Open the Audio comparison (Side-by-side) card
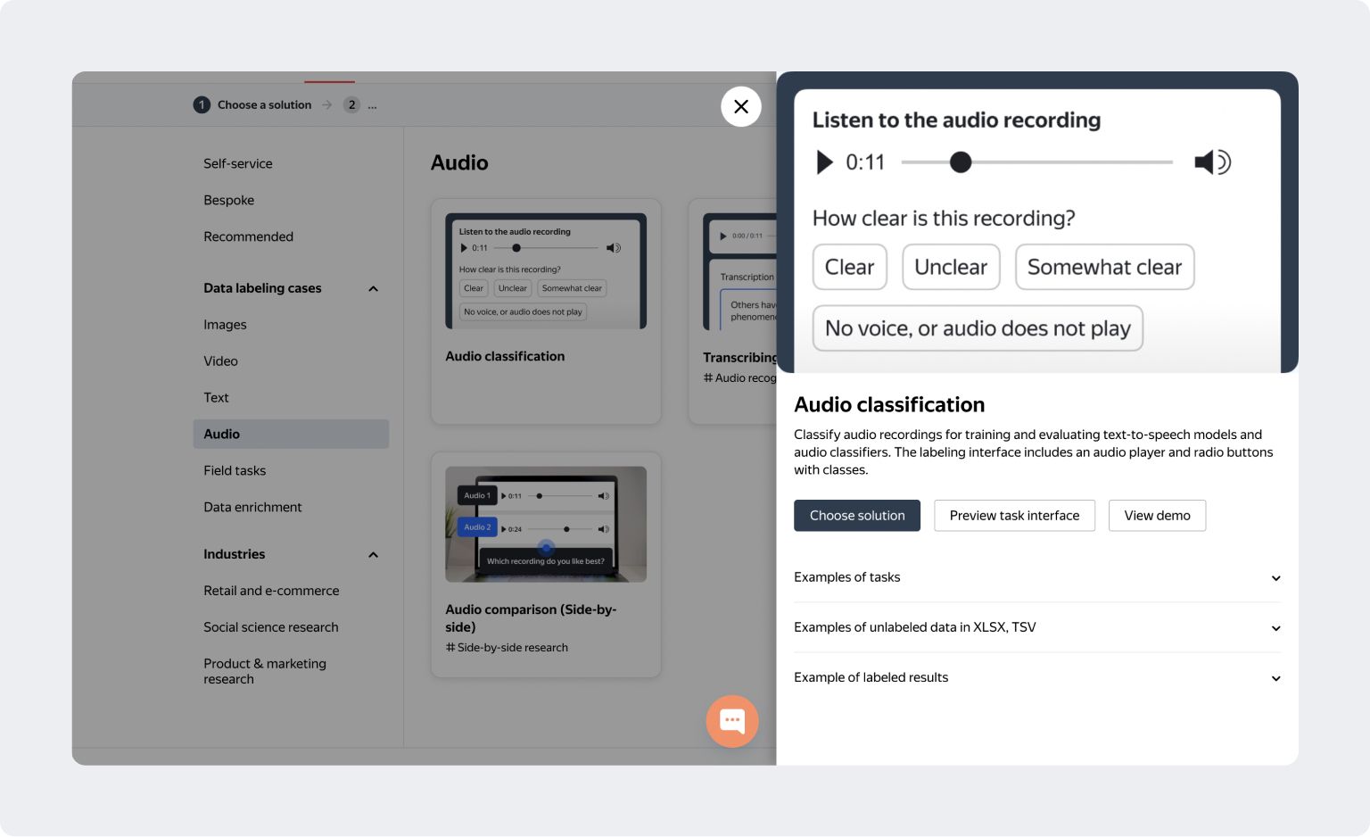1370x837 pixels. (x=546, y=565)
